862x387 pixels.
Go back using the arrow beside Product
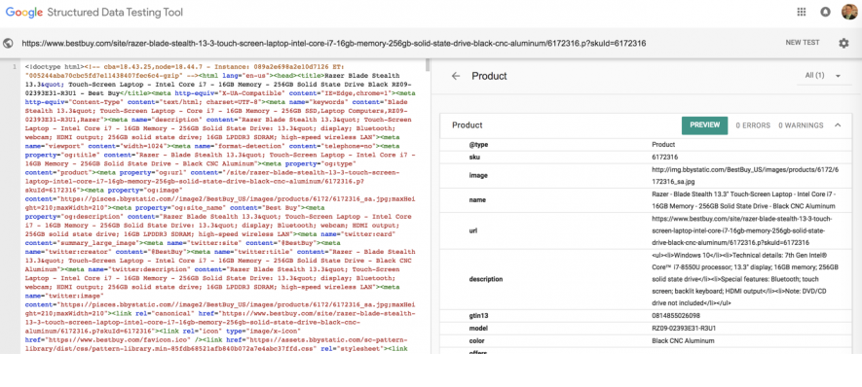point(456,76)
